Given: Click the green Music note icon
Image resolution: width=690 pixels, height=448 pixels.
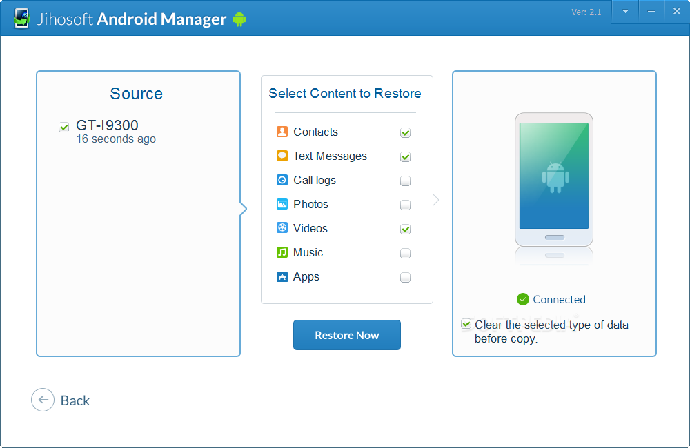Looking at the screenshot, I should tap(282, 252).
